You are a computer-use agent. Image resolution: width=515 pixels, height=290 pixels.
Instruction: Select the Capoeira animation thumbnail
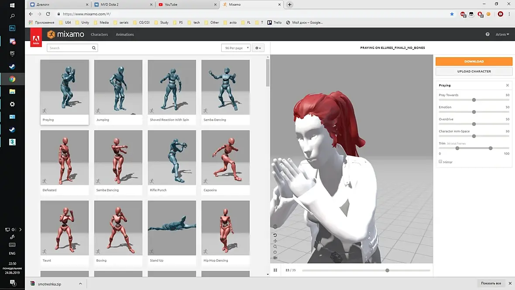(225, 158)
